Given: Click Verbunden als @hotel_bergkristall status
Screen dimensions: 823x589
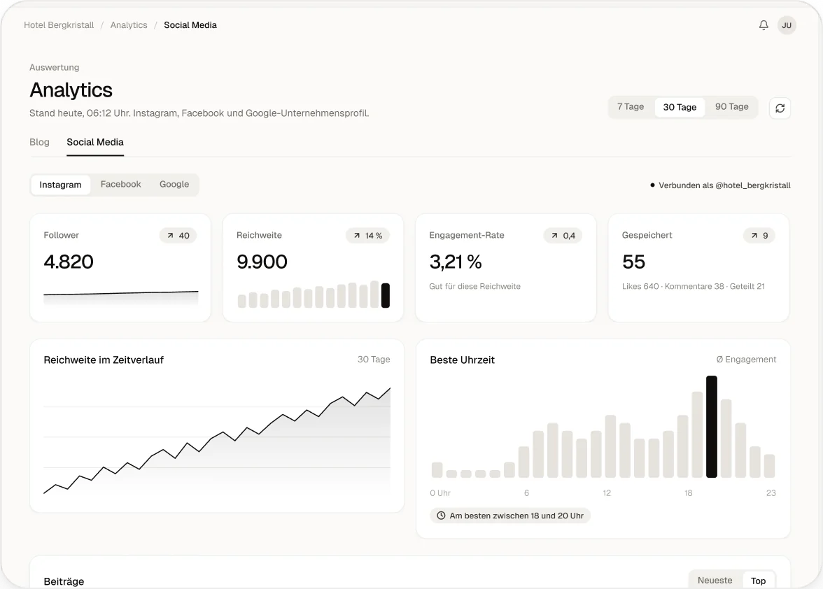Looking at the screenshot, I should click(x=720, y=185).
